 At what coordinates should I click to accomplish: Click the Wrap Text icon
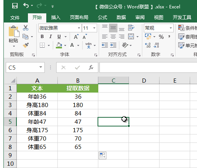click(x=131, y=28)
